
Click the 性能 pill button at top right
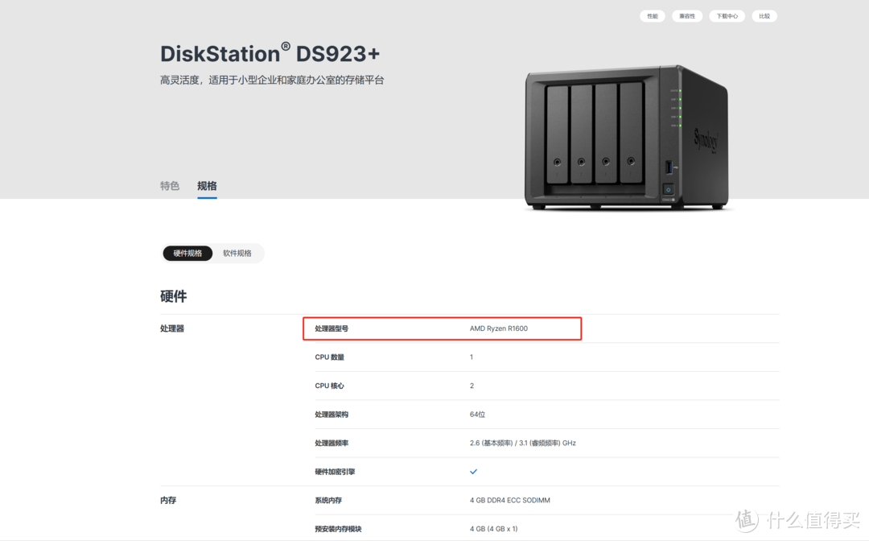pos(652,15)
